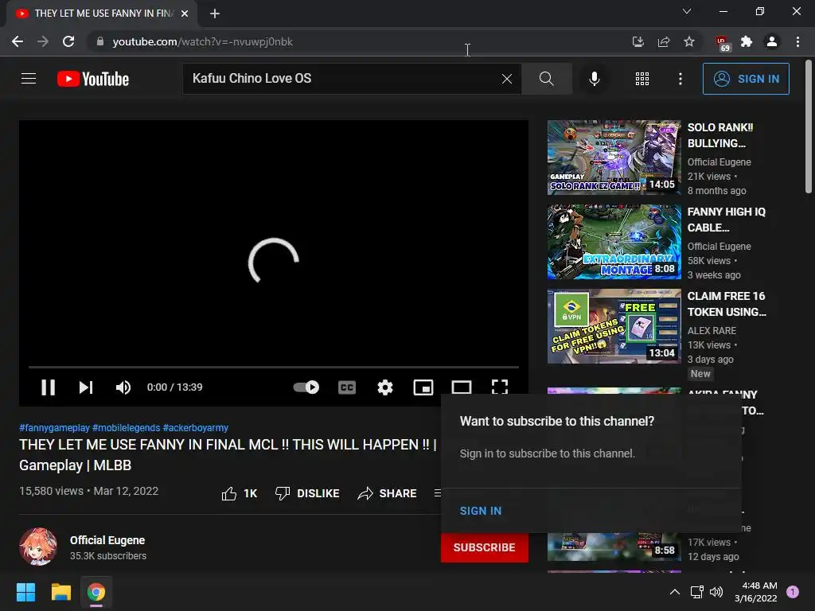
Task: Open YouTube settings three-dot menu
Action: (680, 79)
